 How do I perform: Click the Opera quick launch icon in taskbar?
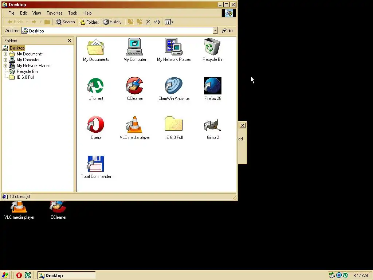point(19,276)
